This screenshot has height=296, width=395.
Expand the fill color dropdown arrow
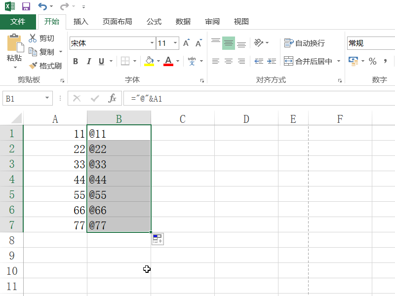coord(158,61)
